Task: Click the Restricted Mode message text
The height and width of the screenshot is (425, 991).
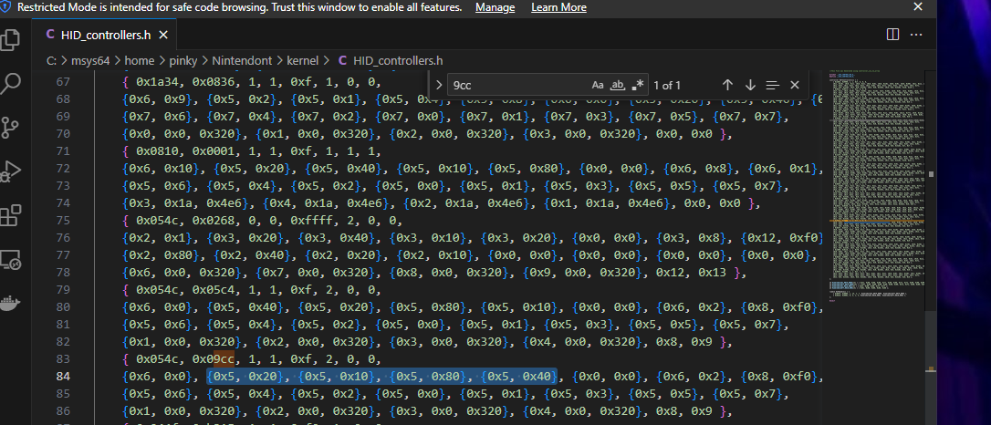Action: [239, 7]
